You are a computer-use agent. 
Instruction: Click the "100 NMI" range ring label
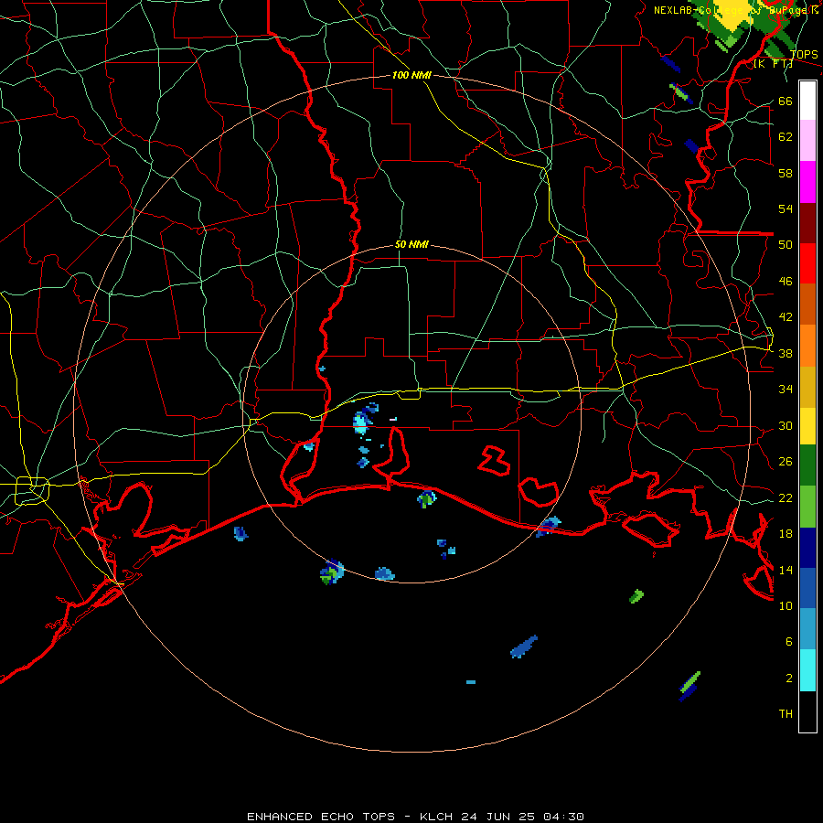(411, 76)
